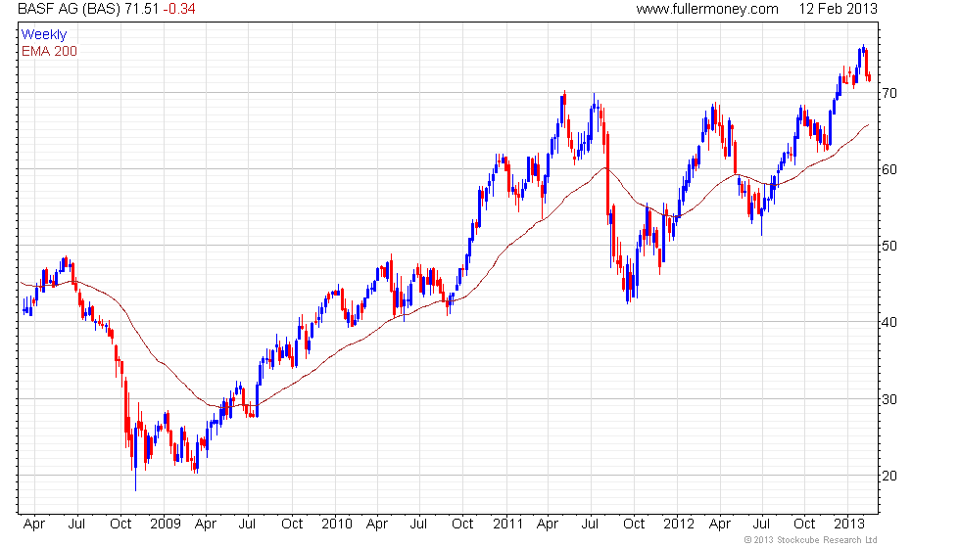This screenshot has height=548, width=960.
Task: Click the 71.51 last price value
Action: click(141, 9)
